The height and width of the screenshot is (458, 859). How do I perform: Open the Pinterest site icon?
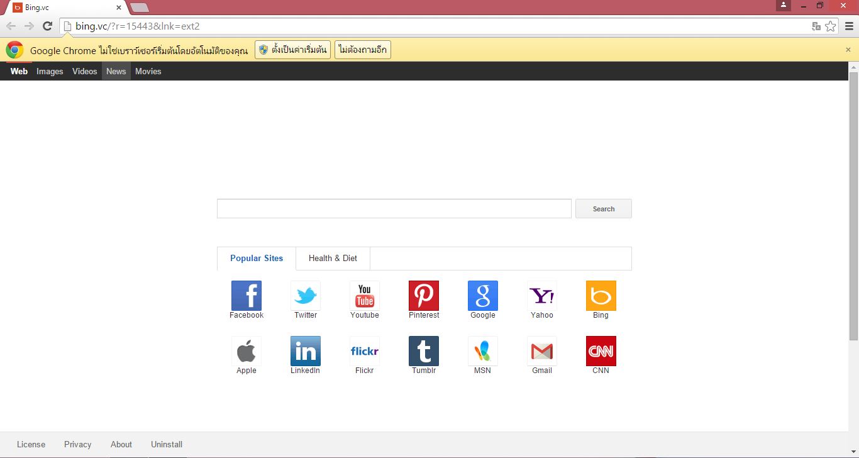point(424,296)
